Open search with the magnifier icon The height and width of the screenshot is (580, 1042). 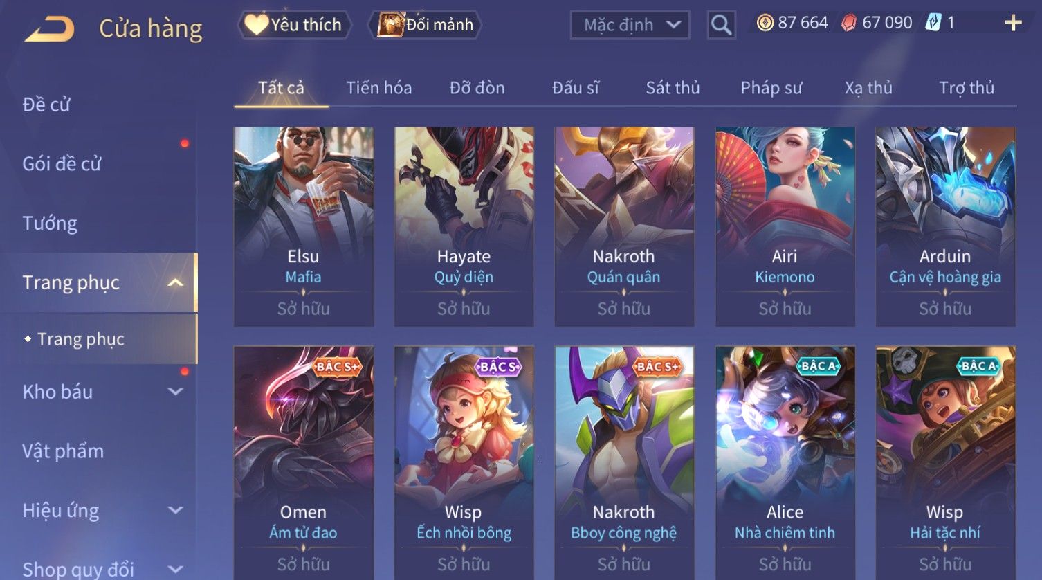pyautogui.click(x=721, y=26)
